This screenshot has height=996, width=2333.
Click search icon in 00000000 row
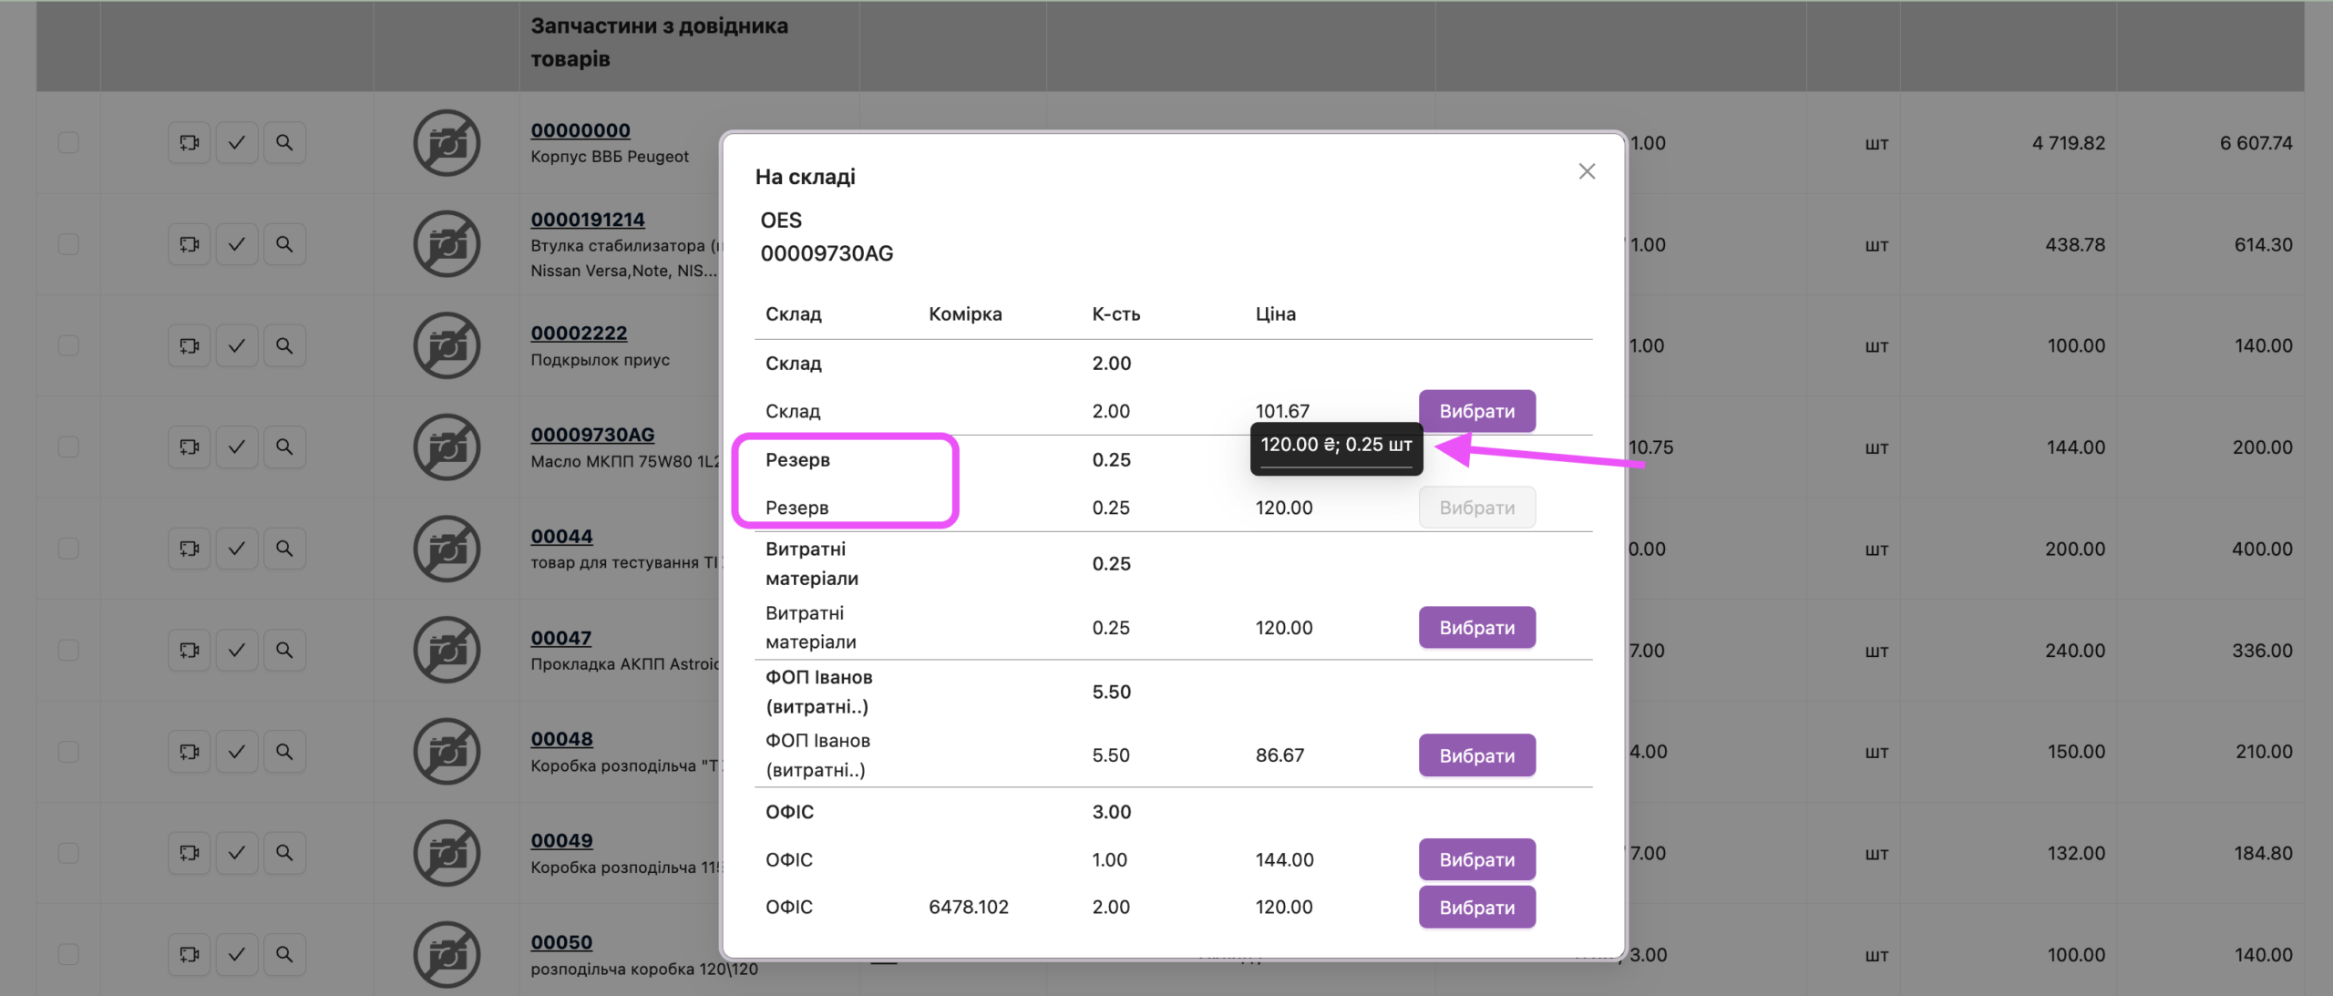pos(284,143)
